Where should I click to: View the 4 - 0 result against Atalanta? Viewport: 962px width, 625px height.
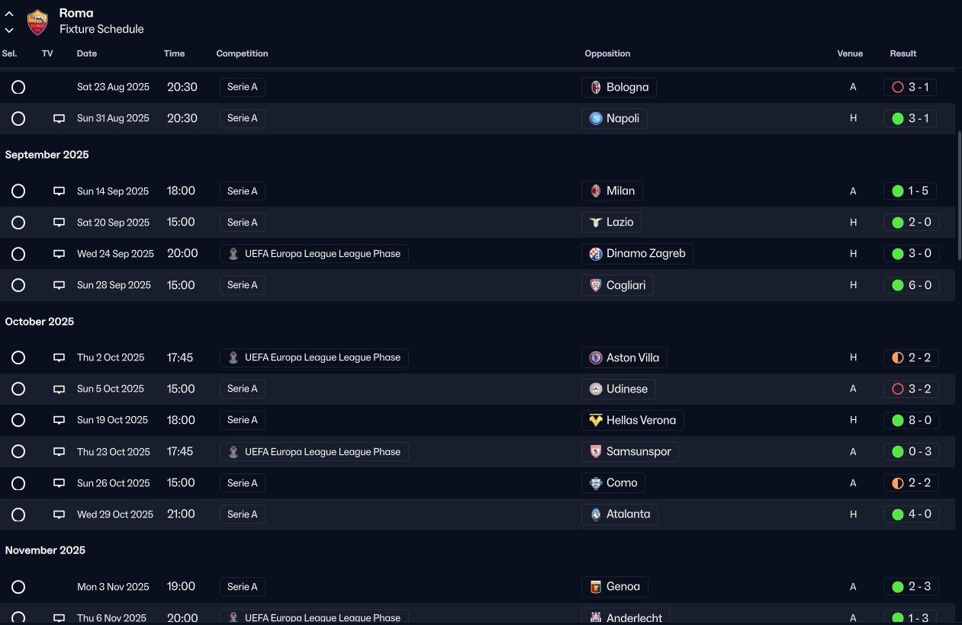(x=911, y=514)
